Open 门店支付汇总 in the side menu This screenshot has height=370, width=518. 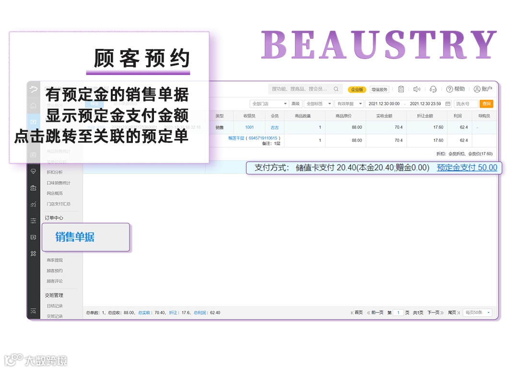click(x=59, y=204)
